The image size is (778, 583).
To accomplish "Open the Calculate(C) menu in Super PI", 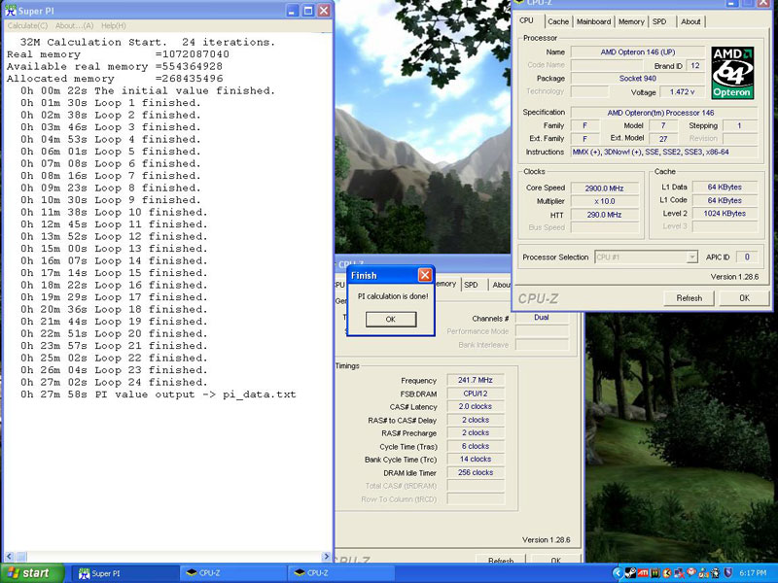I will (28, 26).
